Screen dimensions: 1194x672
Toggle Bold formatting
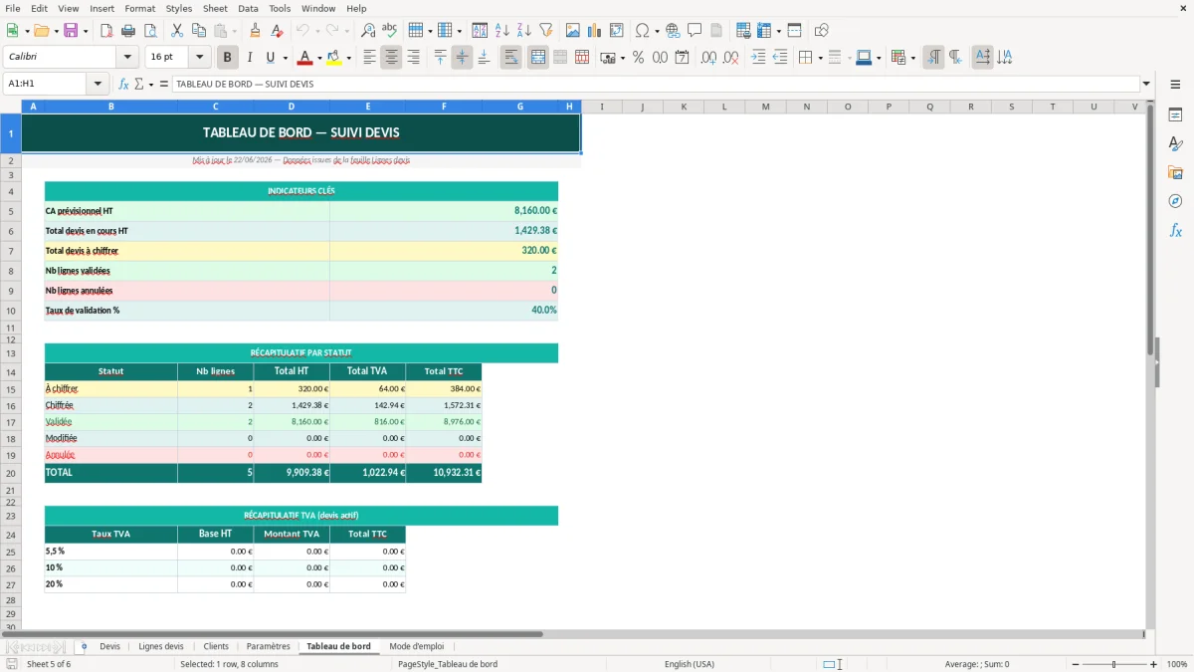(x=227, y=58)
